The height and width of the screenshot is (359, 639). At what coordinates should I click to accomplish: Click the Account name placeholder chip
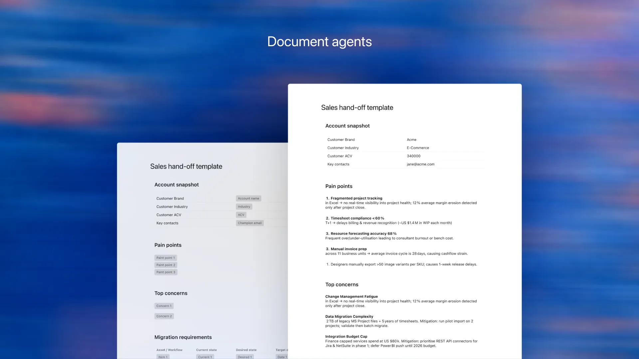[x=248, y=198]
